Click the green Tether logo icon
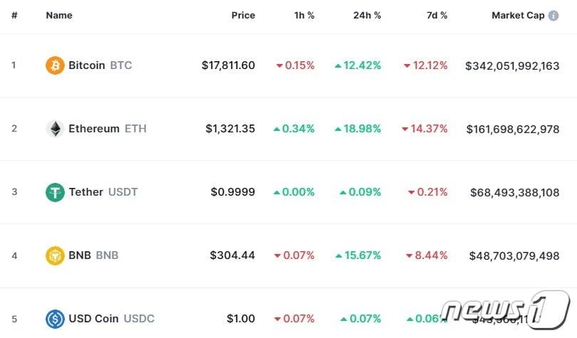 (55, 192)
